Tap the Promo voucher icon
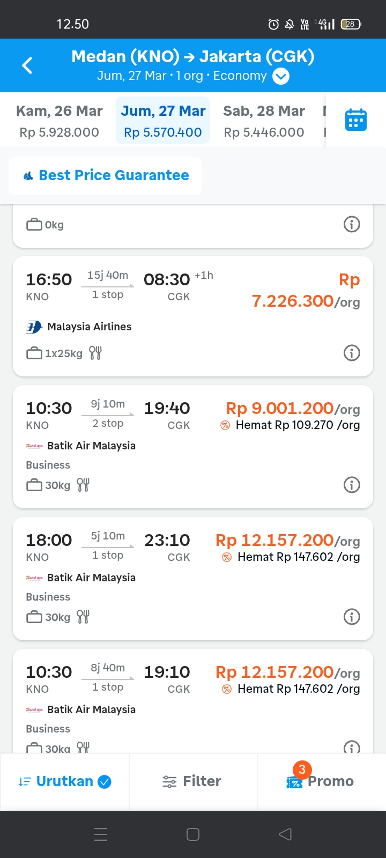Viewport: 386px width, 858px height. coord(294,782)
